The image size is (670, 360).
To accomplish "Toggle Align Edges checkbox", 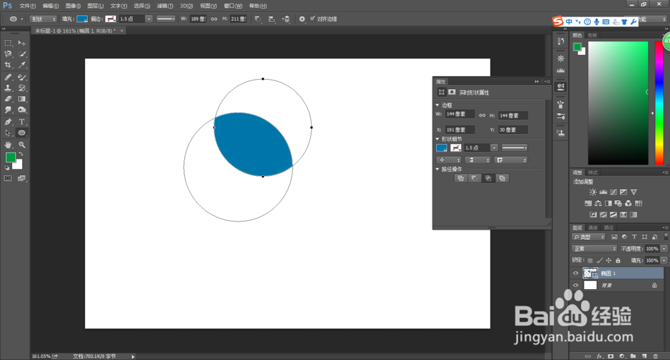I will pos(312,18).
